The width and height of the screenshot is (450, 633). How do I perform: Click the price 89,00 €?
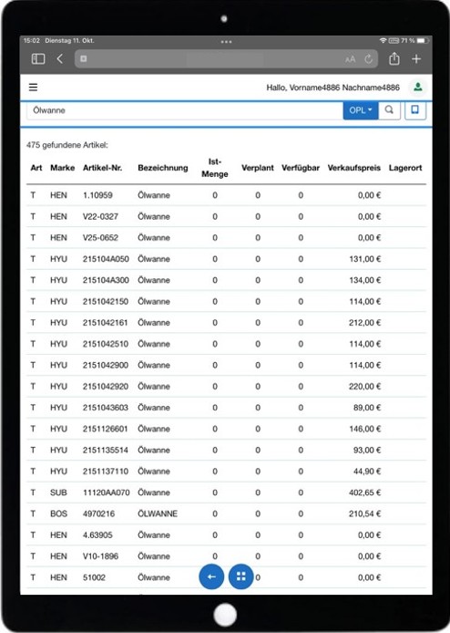[x=367, y=408]
